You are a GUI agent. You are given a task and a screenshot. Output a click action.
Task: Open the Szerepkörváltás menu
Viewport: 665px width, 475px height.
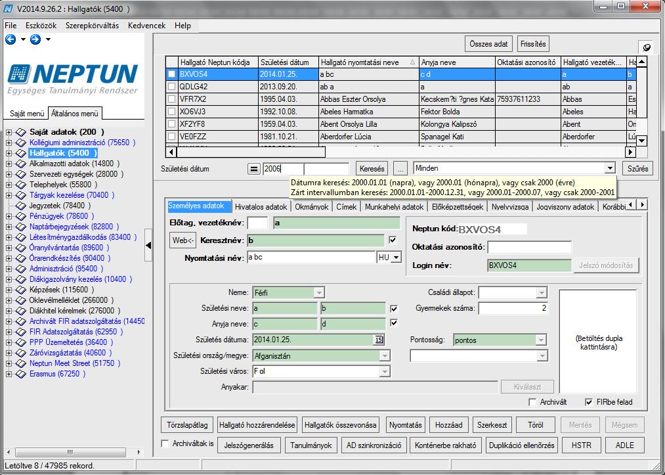(x=92, y=26)
